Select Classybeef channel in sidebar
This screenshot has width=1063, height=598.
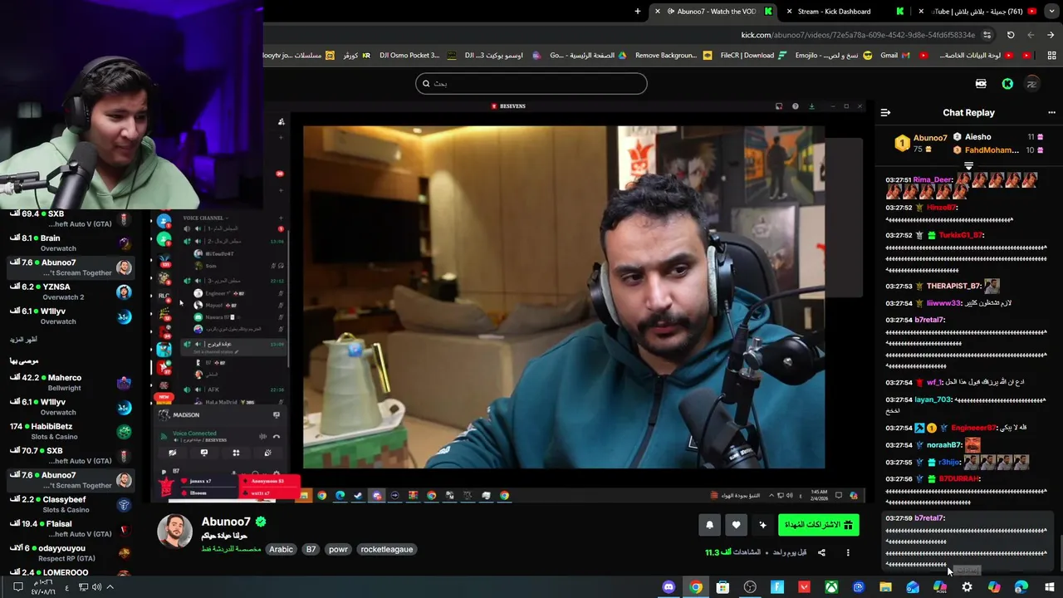pyautogui.click(x=71, y=504)
